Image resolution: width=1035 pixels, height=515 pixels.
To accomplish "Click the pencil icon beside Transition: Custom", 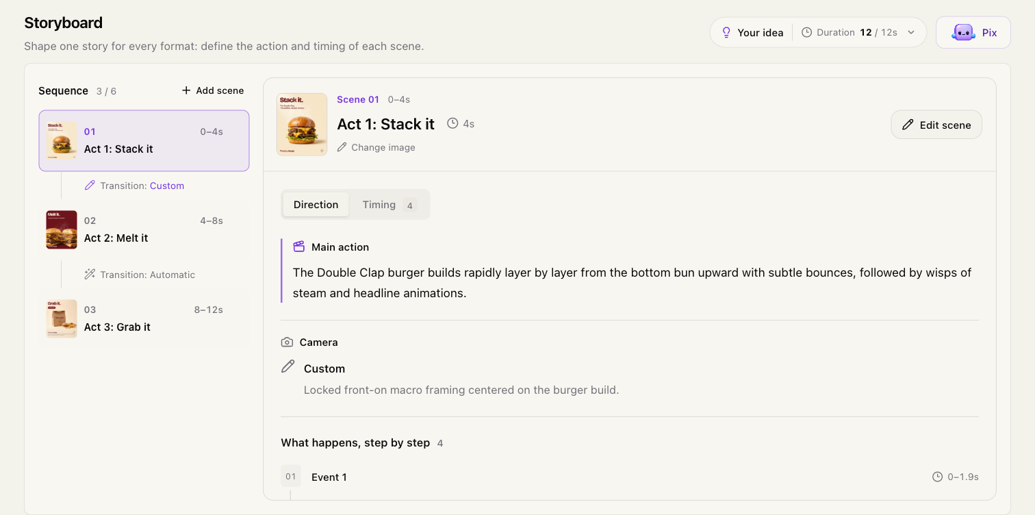I will (90, 185).
